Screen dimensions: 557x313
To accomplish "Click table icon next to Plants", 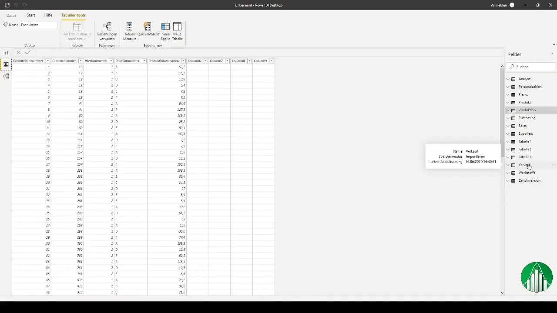I will coord(513,95).
